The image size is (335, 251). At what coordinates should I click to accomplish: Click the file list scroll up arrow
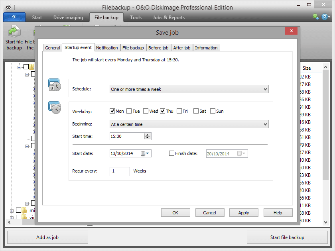pyautogui.click(x=325, y=67)
